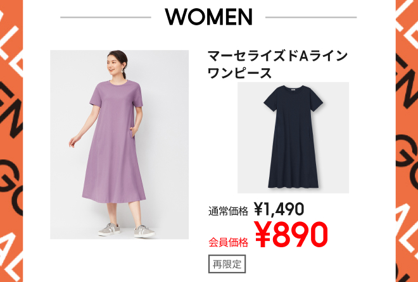Click the WOMEN section heading

click(x=208, y=17)
